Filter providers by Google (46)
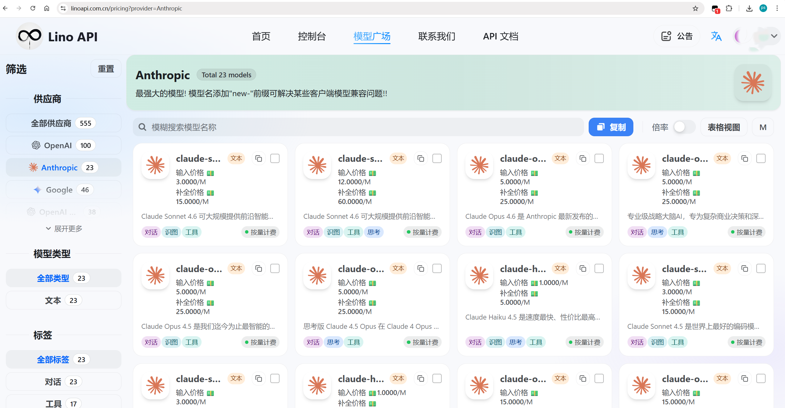This screenshot has width=785, height=408. [x=63, y=190]
